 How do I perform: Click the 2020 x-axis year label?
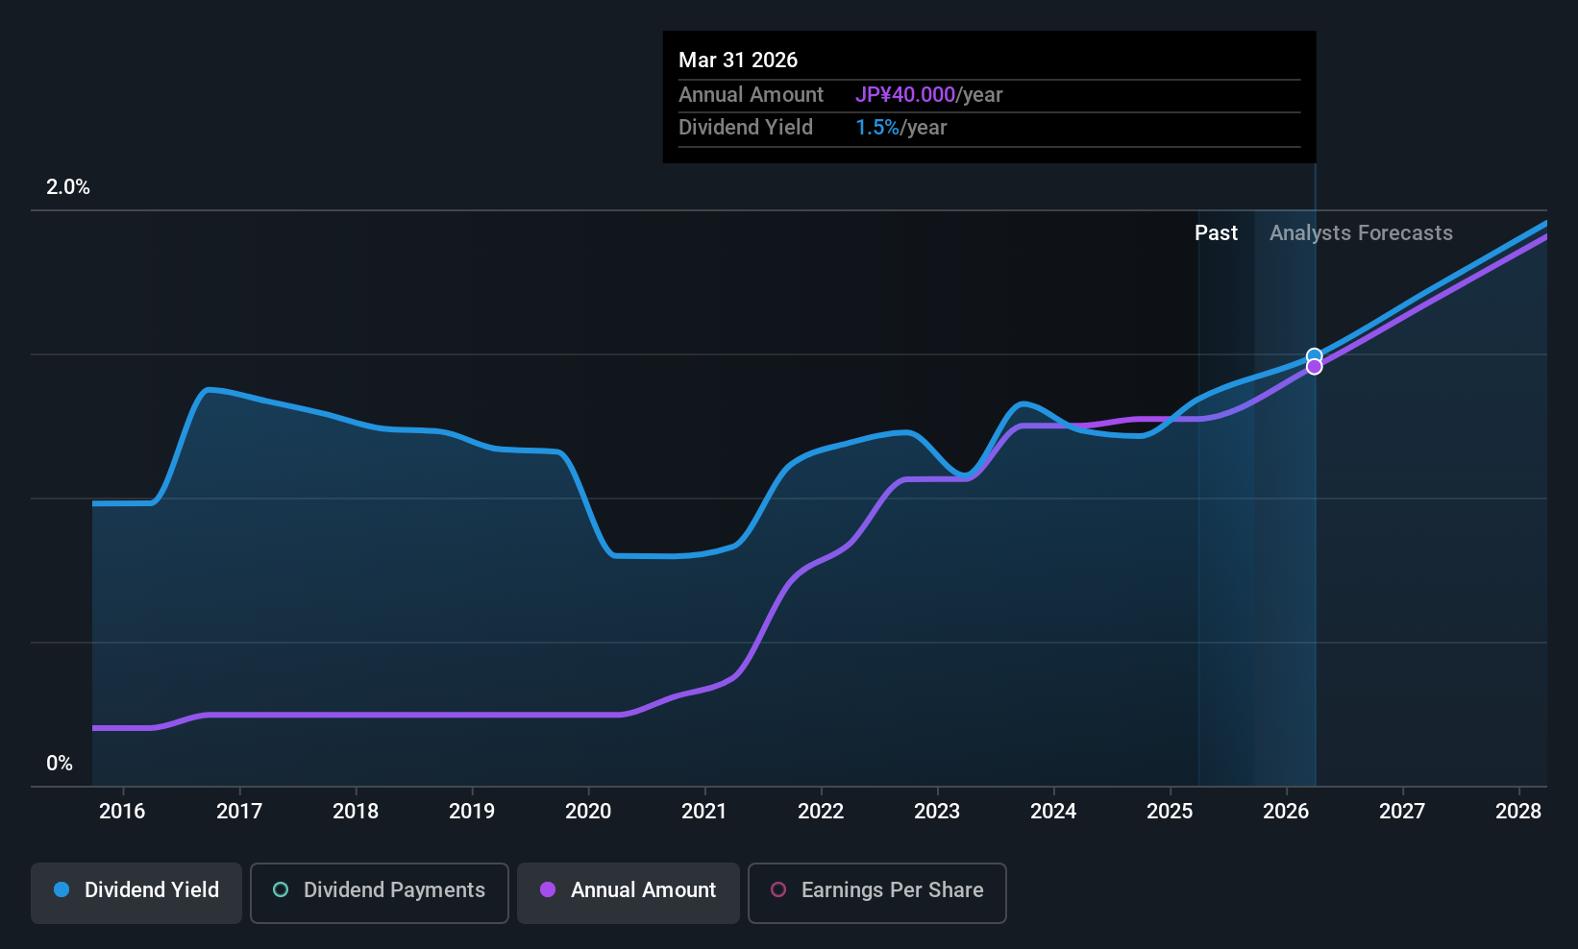click(588, 812)
